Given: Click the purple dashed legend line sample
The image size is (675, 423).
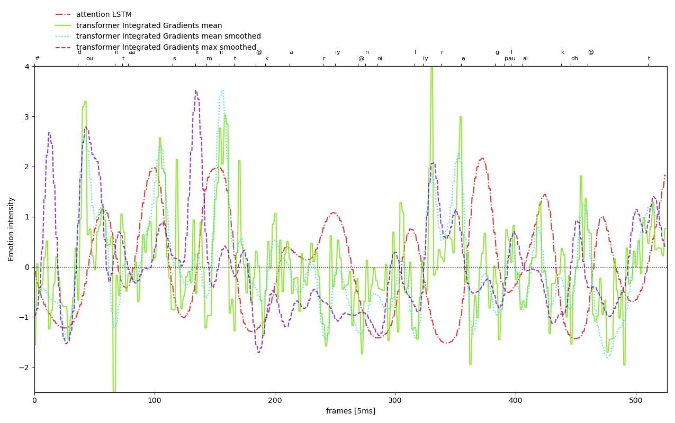Looking at the screenshot, I should click(63, 48).
